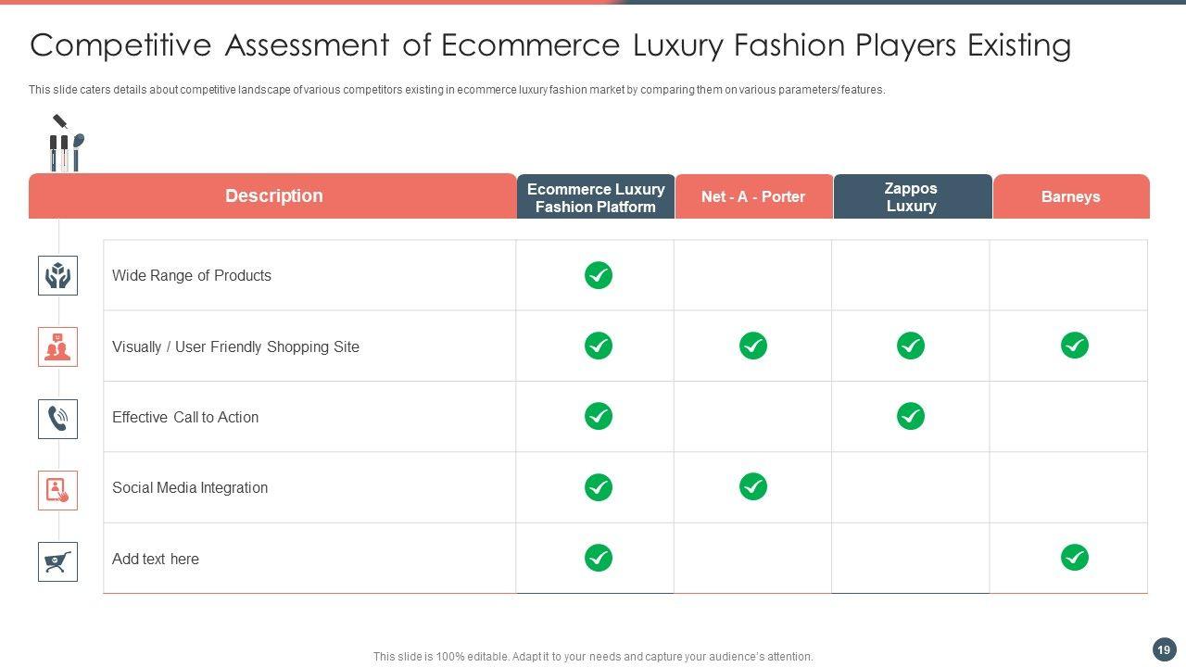
Task: Select the footer text This slide is 100% editable
Action: click(593, 657)
